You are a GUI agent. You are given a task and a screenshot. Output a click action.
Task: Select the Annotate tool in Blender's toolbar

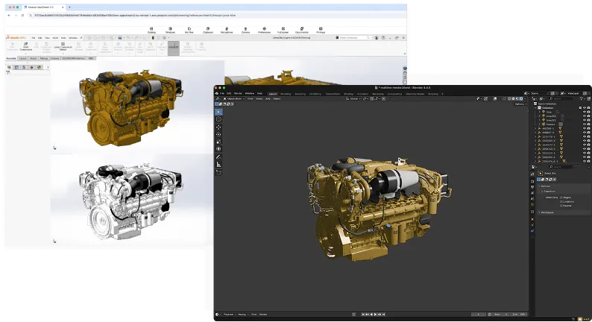[x=218, y=157]
